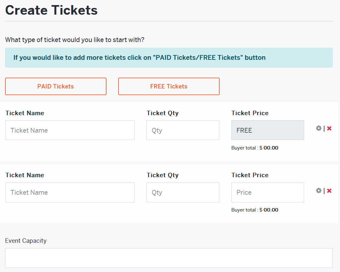Focus Qty field in the free ticket row
Viewport: 340px width, 272px height.
tap(183, 130)
